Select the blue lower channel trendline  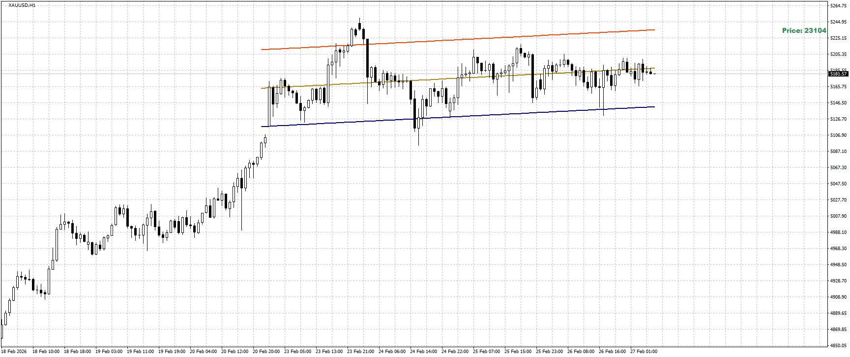458,117
